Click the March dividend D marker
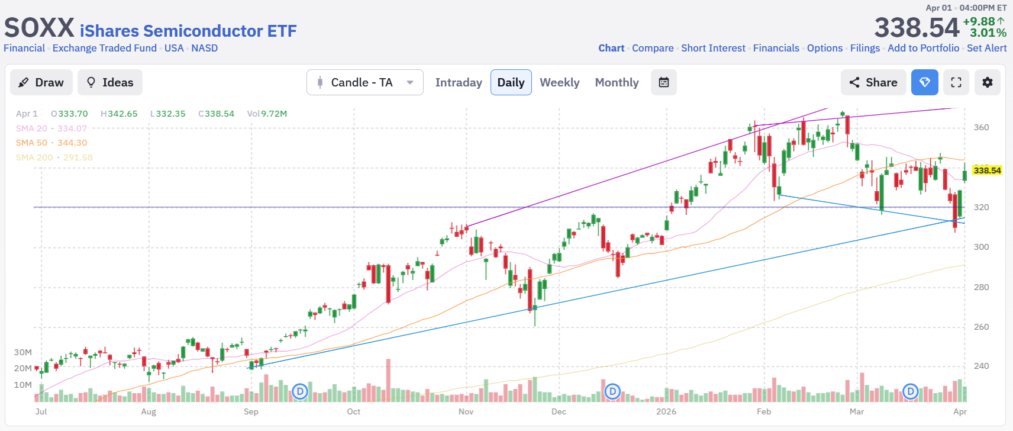 pos(911,391)
